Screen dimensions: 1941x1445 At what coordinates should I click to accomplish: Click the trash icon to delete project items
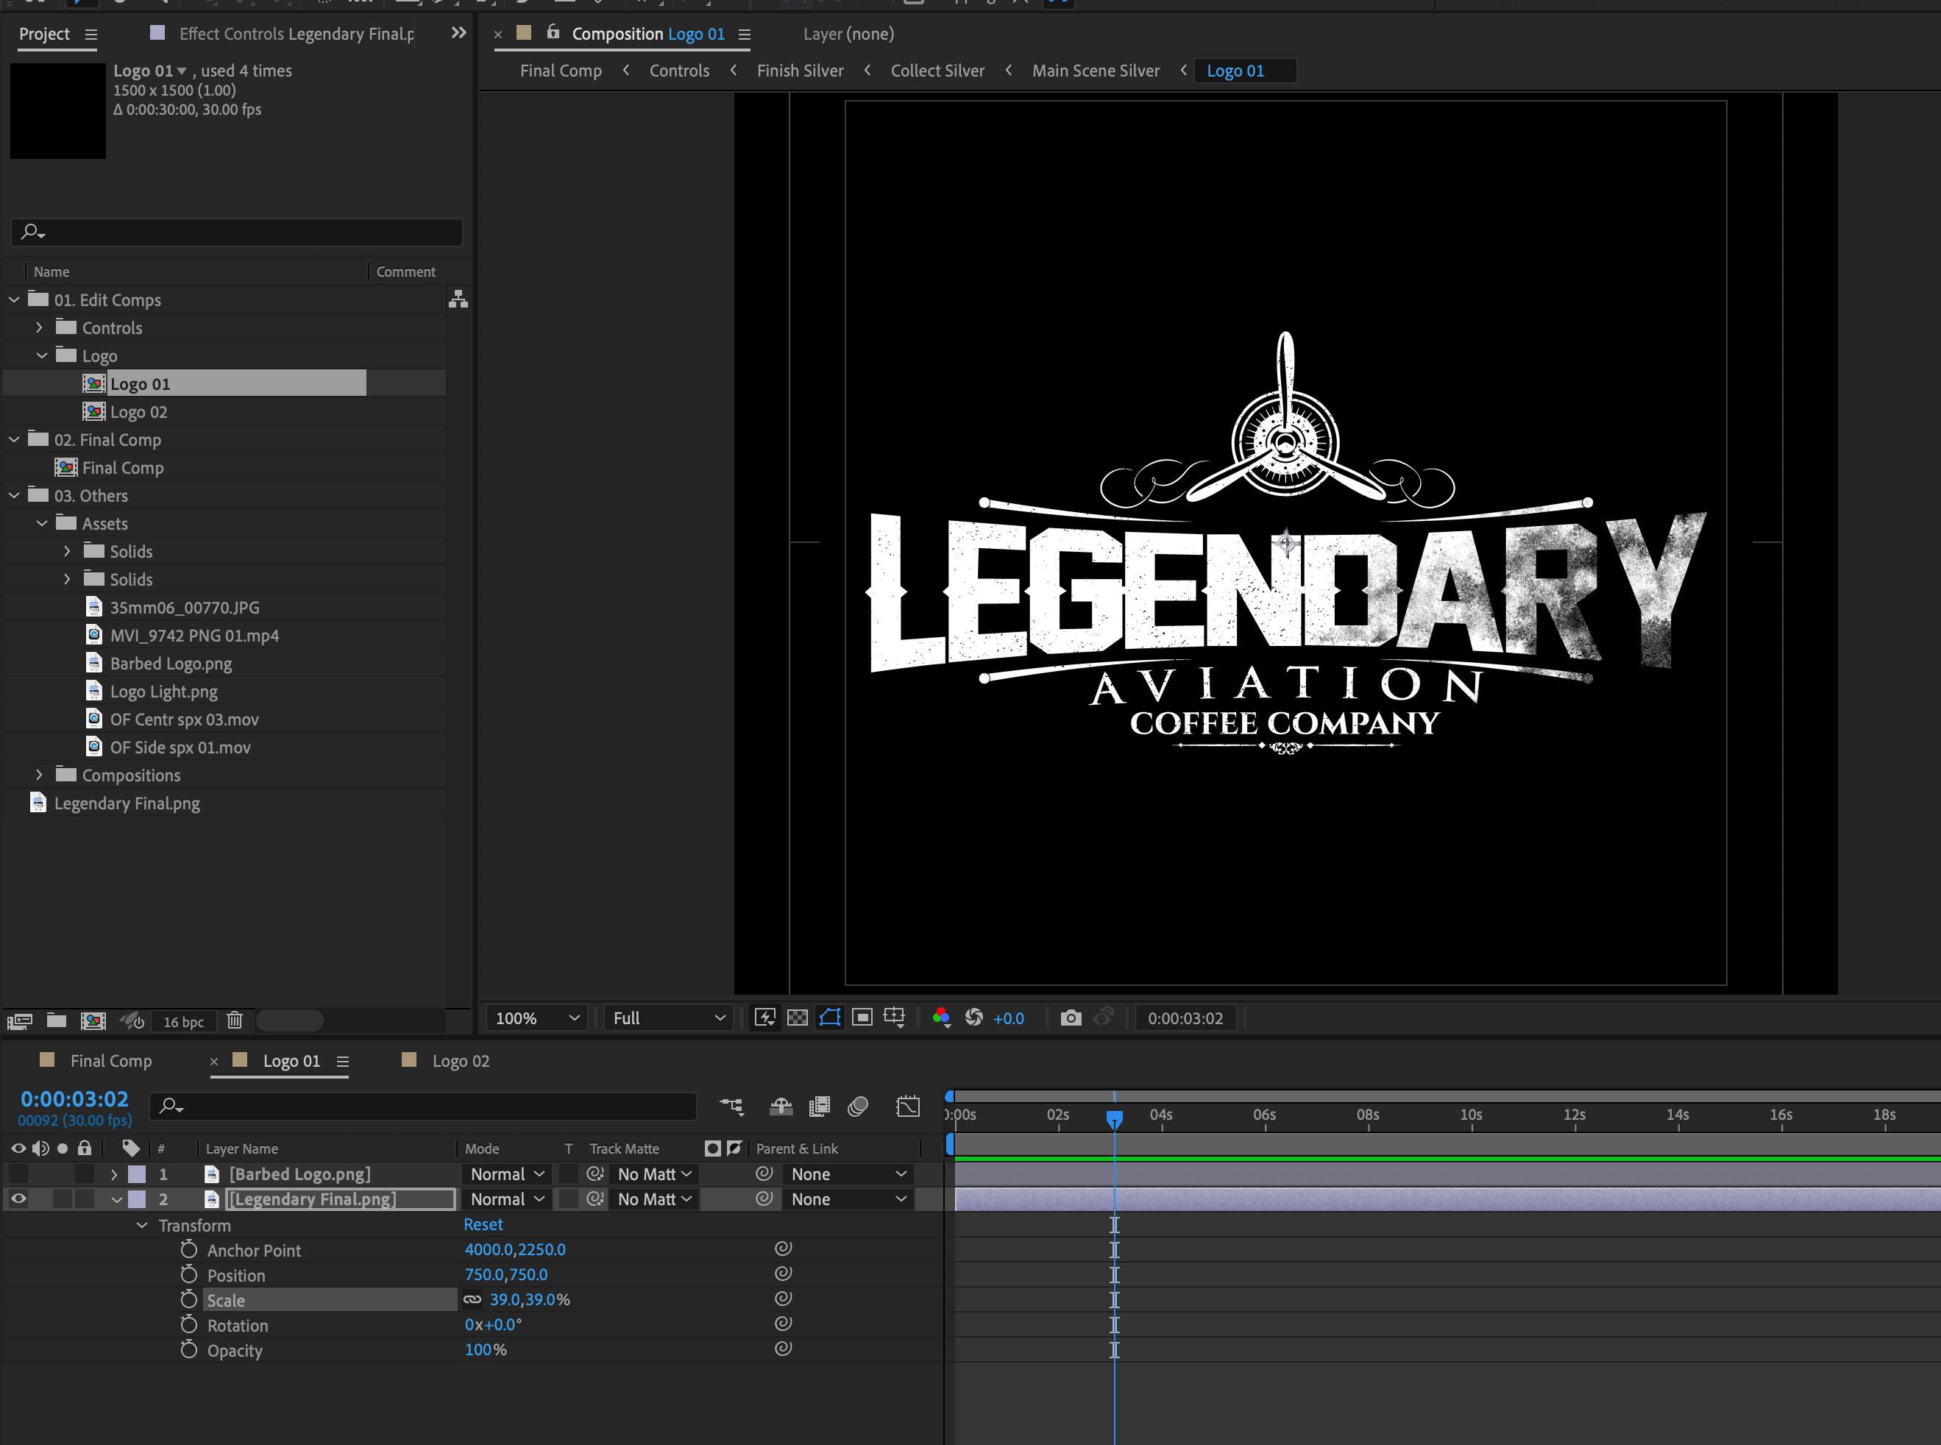235,1020
